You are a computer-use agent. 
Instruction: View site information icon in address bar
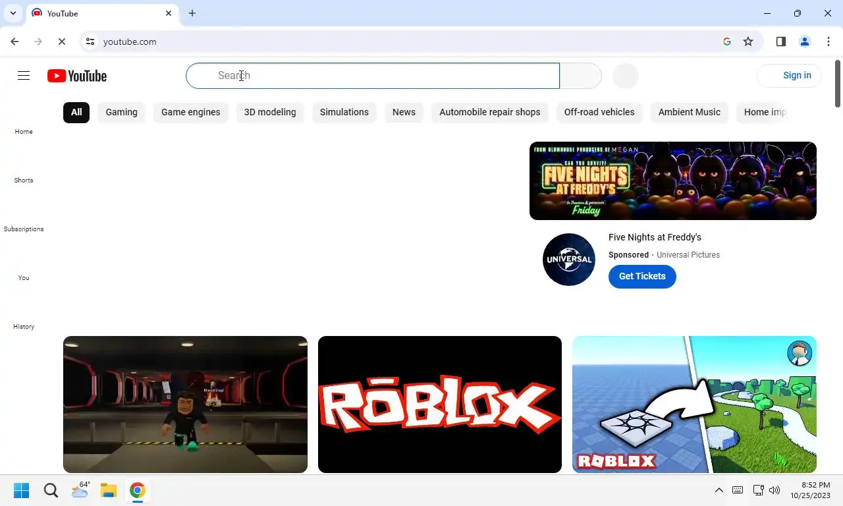point(90,42)
